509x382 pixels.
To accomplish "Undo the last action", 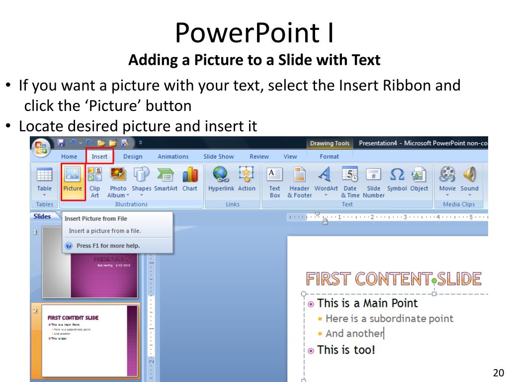I will [73, 143].
